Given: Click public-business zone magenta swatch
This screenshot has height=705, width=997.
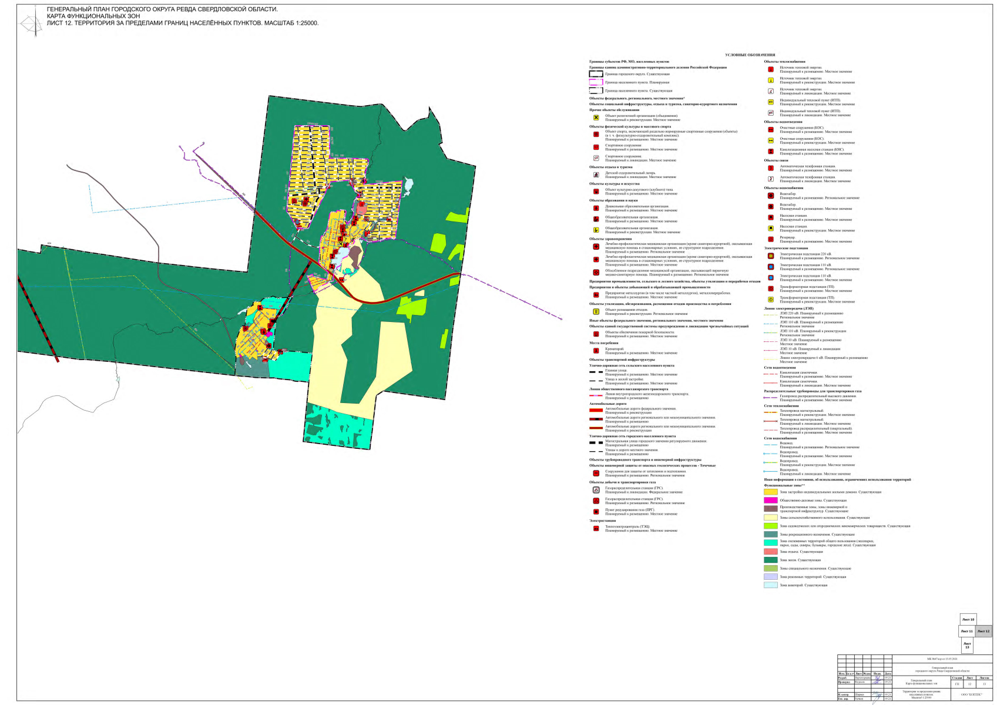Looking at the screenshot, I should coord(770,500).
